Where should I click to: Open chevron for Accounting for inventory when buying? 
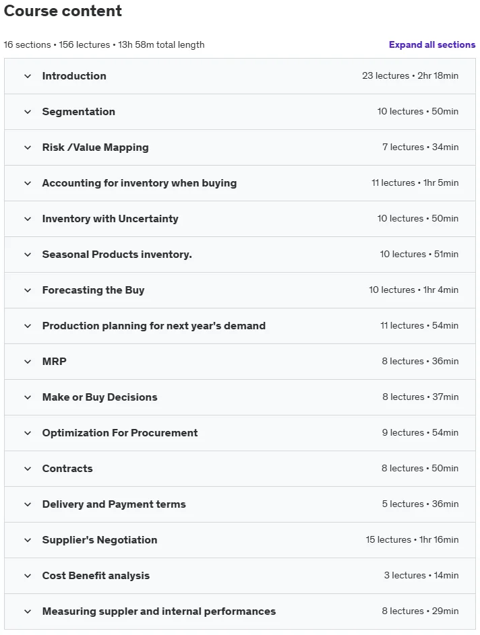click(28, 183)
